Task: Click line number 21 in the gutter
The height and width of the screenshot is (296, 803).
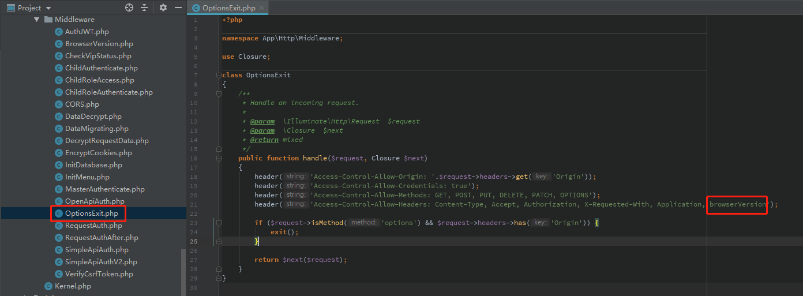Action: click(x=194, y=204)
